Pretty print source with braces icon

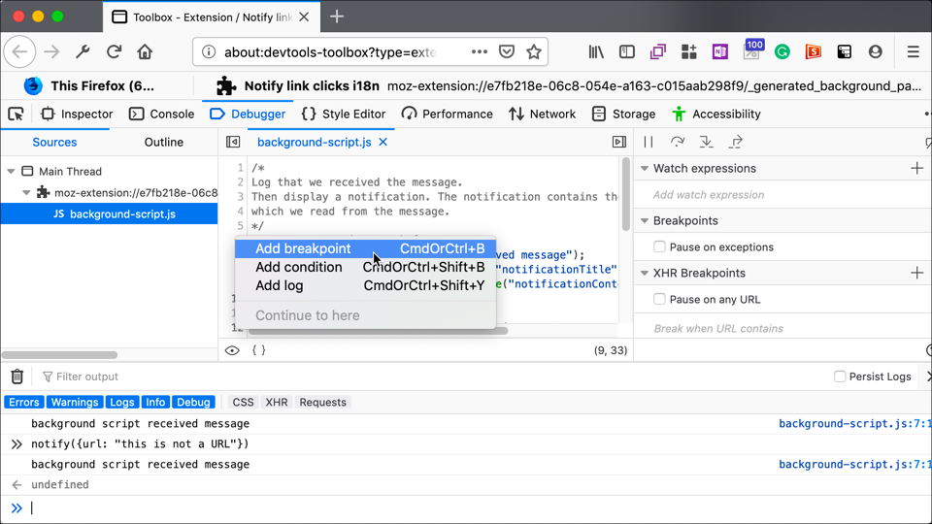[x=259, y=350]
